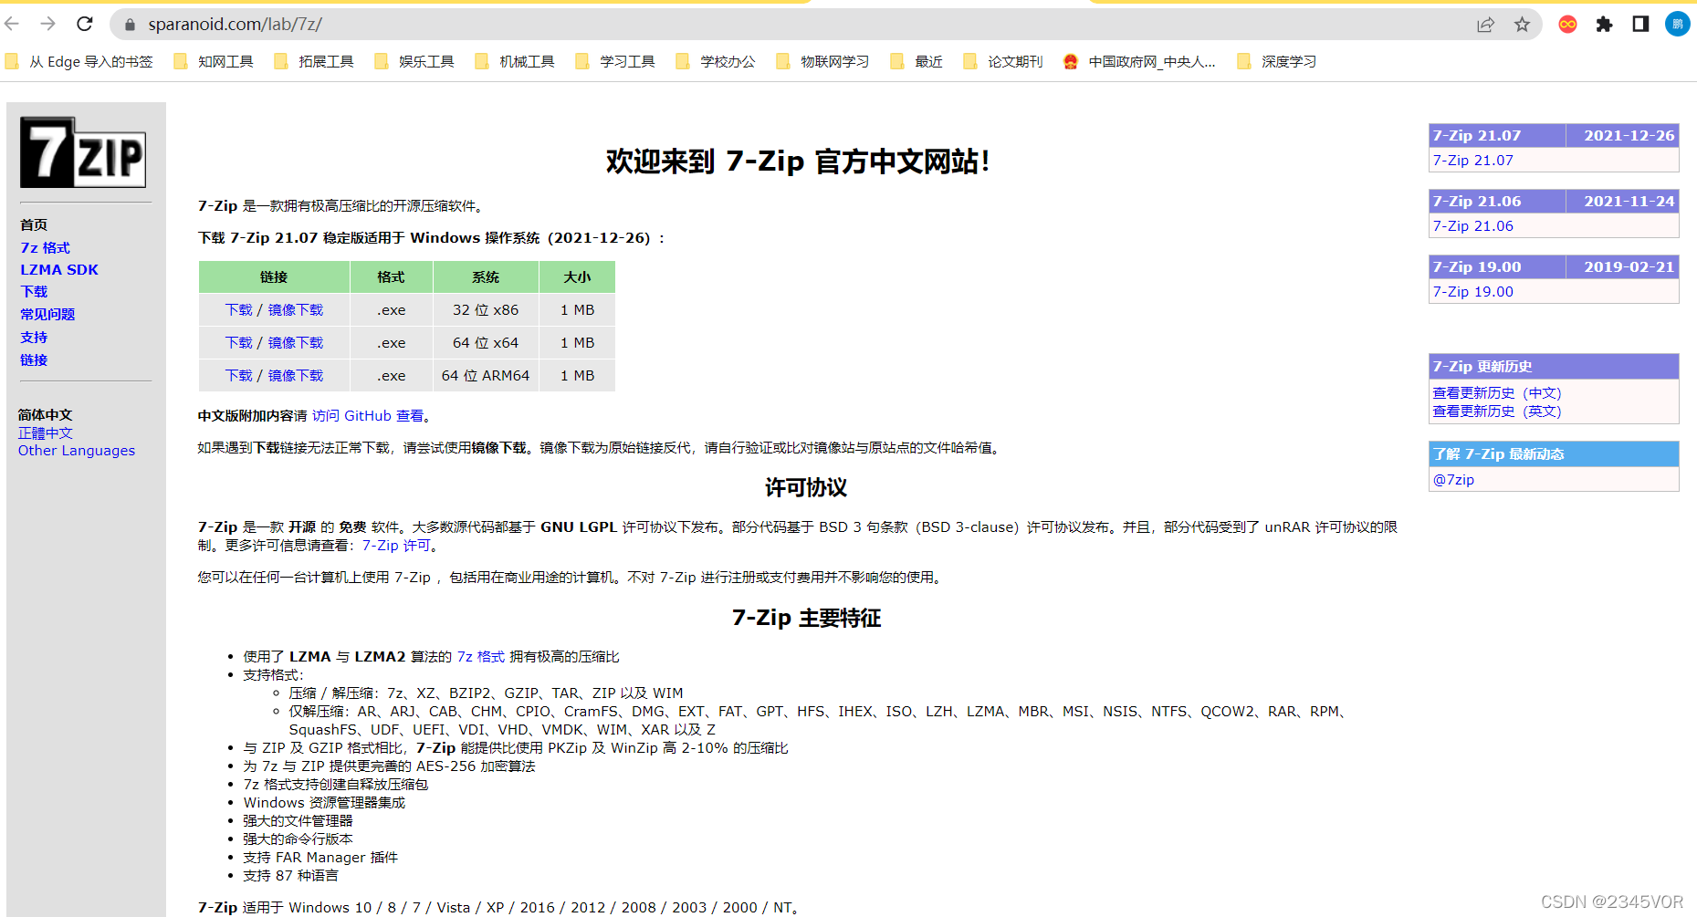Screen dimensions: 1697x917
Task: Click 下载 for 64 位 ARM64
Action: point(239,376)
